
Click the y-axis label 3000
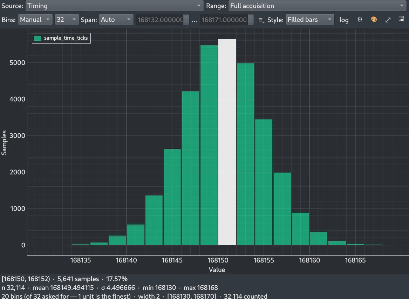pyautogui.click(x=17, y=136)
